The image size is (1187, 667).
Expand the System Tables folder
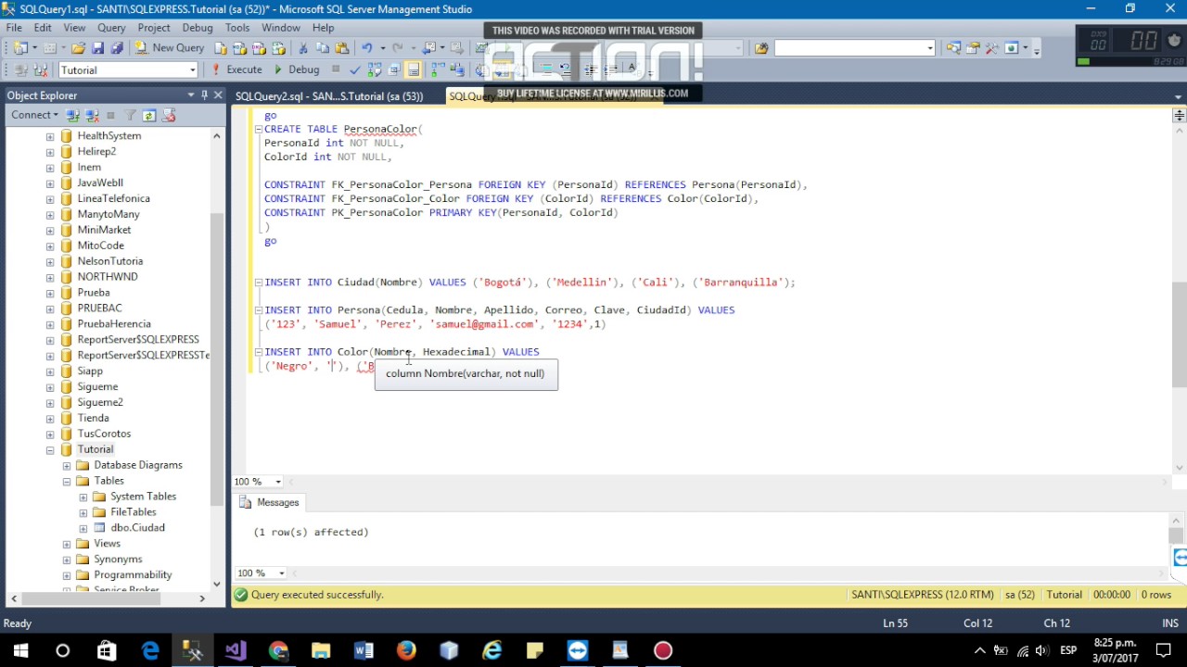click(x=83, y=497)
